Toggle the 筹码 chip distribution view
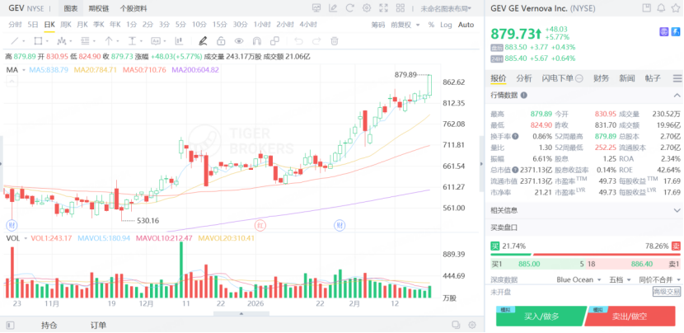The image size is (684, 333). pyautogui.click(x=378, y=25)
